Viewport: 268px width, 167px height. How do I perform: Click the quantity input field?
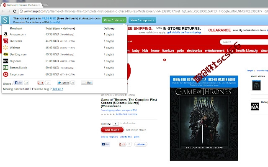pos(116,124)
